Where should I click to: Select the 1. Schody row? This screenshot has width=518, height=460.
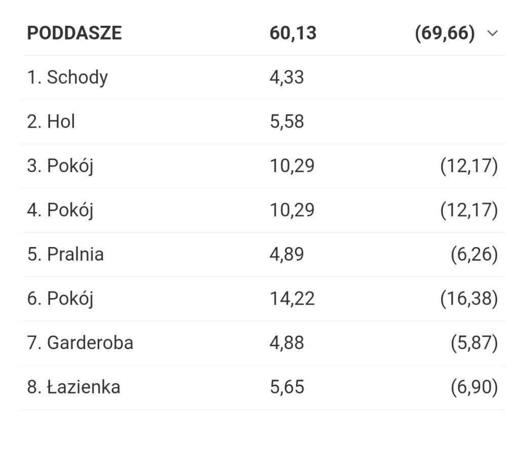67,77
